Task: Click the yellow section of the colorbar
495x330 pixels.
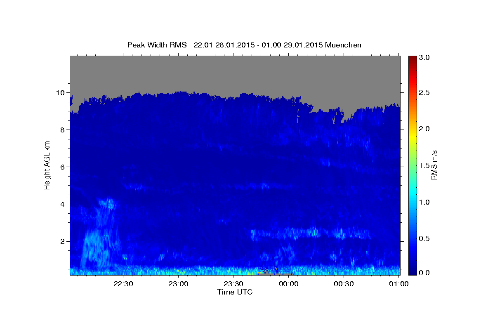Action: click(x=412, y=136)
